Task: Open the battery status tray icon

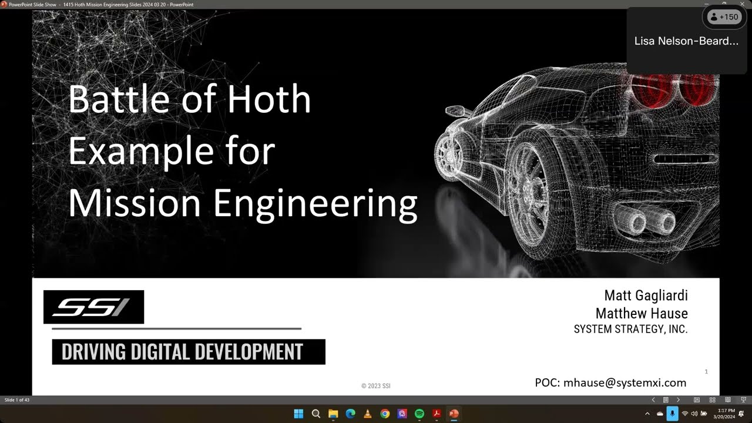Action: point(704,414)
